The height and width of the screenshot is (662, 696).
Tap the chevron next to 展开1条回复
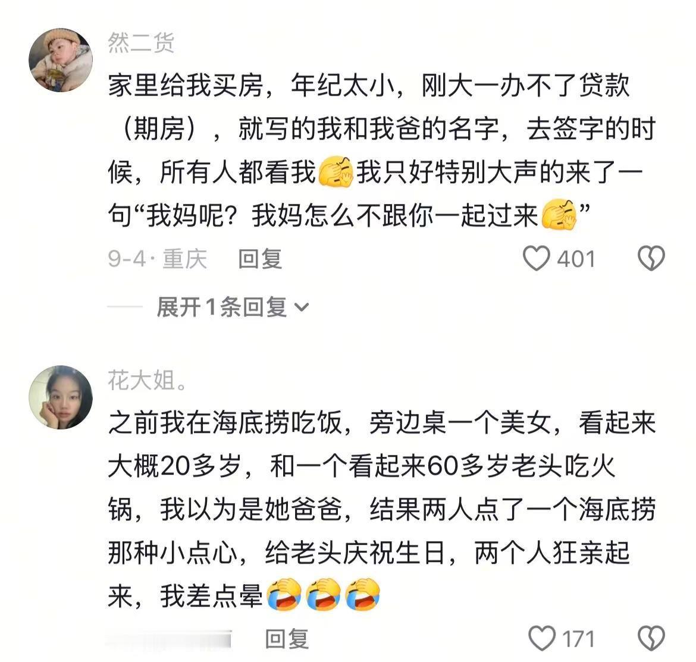pos(302,307)
